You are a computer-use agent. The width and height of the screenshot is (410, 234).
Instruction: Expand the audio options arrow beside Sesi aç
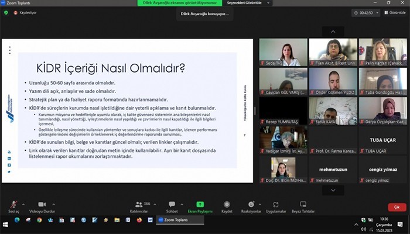click(25, 203)
